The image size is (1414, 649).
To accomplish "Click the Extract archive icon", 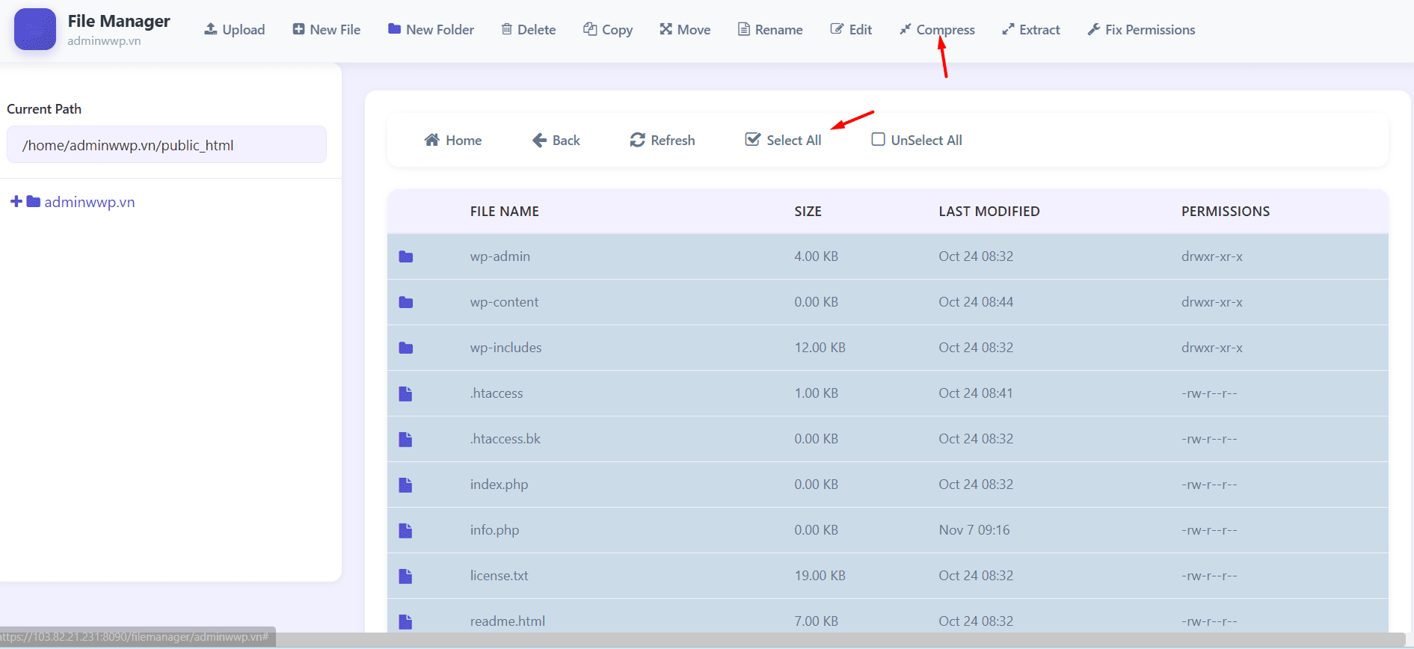I will coord(1008,29).
